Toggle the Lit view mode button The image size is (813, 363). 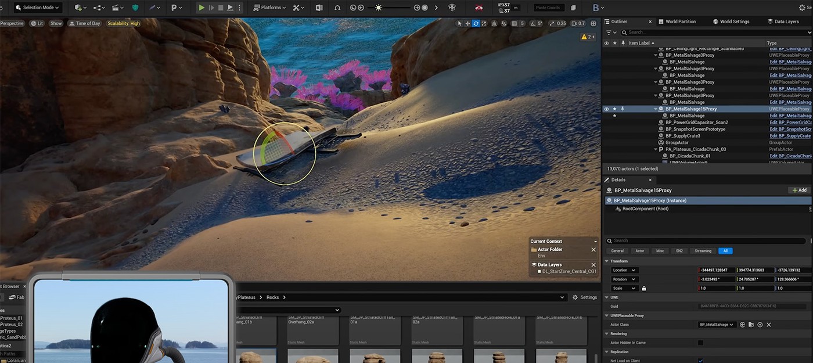38,23
